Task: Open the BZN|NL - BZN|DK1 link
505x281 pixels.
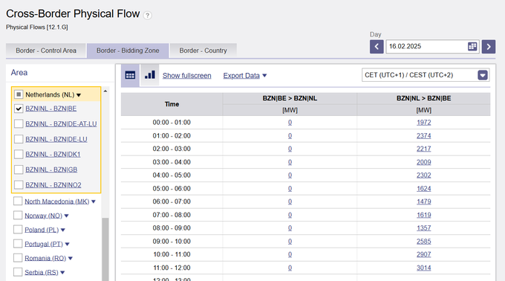Action: pyautogui.click(x=53, y=155)
